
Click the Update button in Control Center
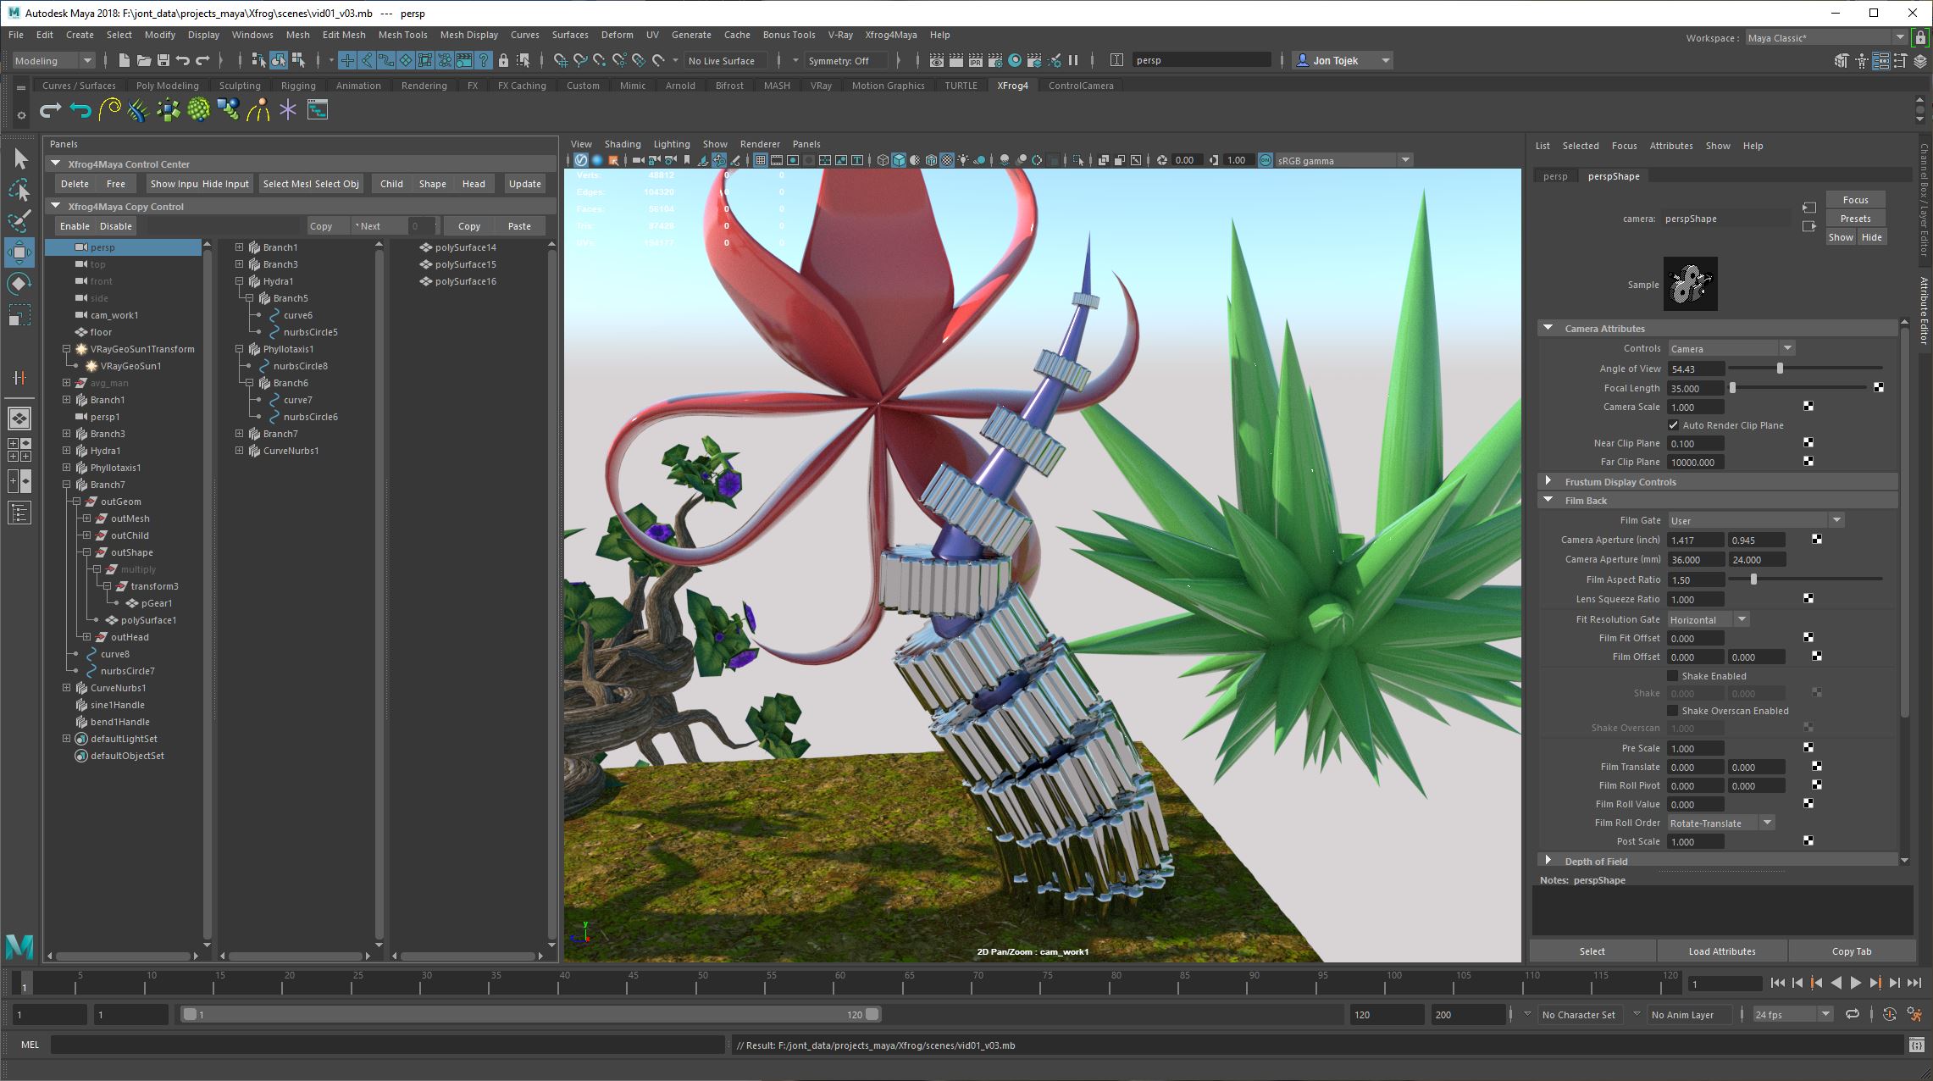pos(524,184)
